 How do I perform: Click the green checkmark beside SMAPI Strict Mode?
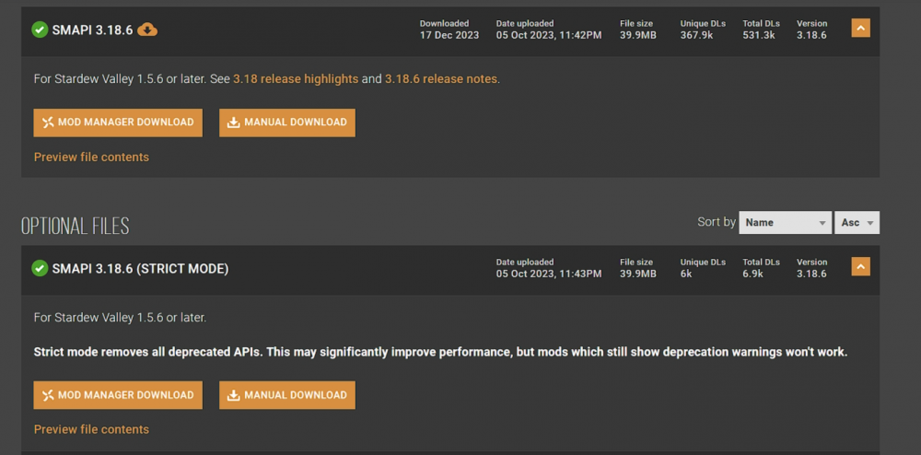point(40,268)
